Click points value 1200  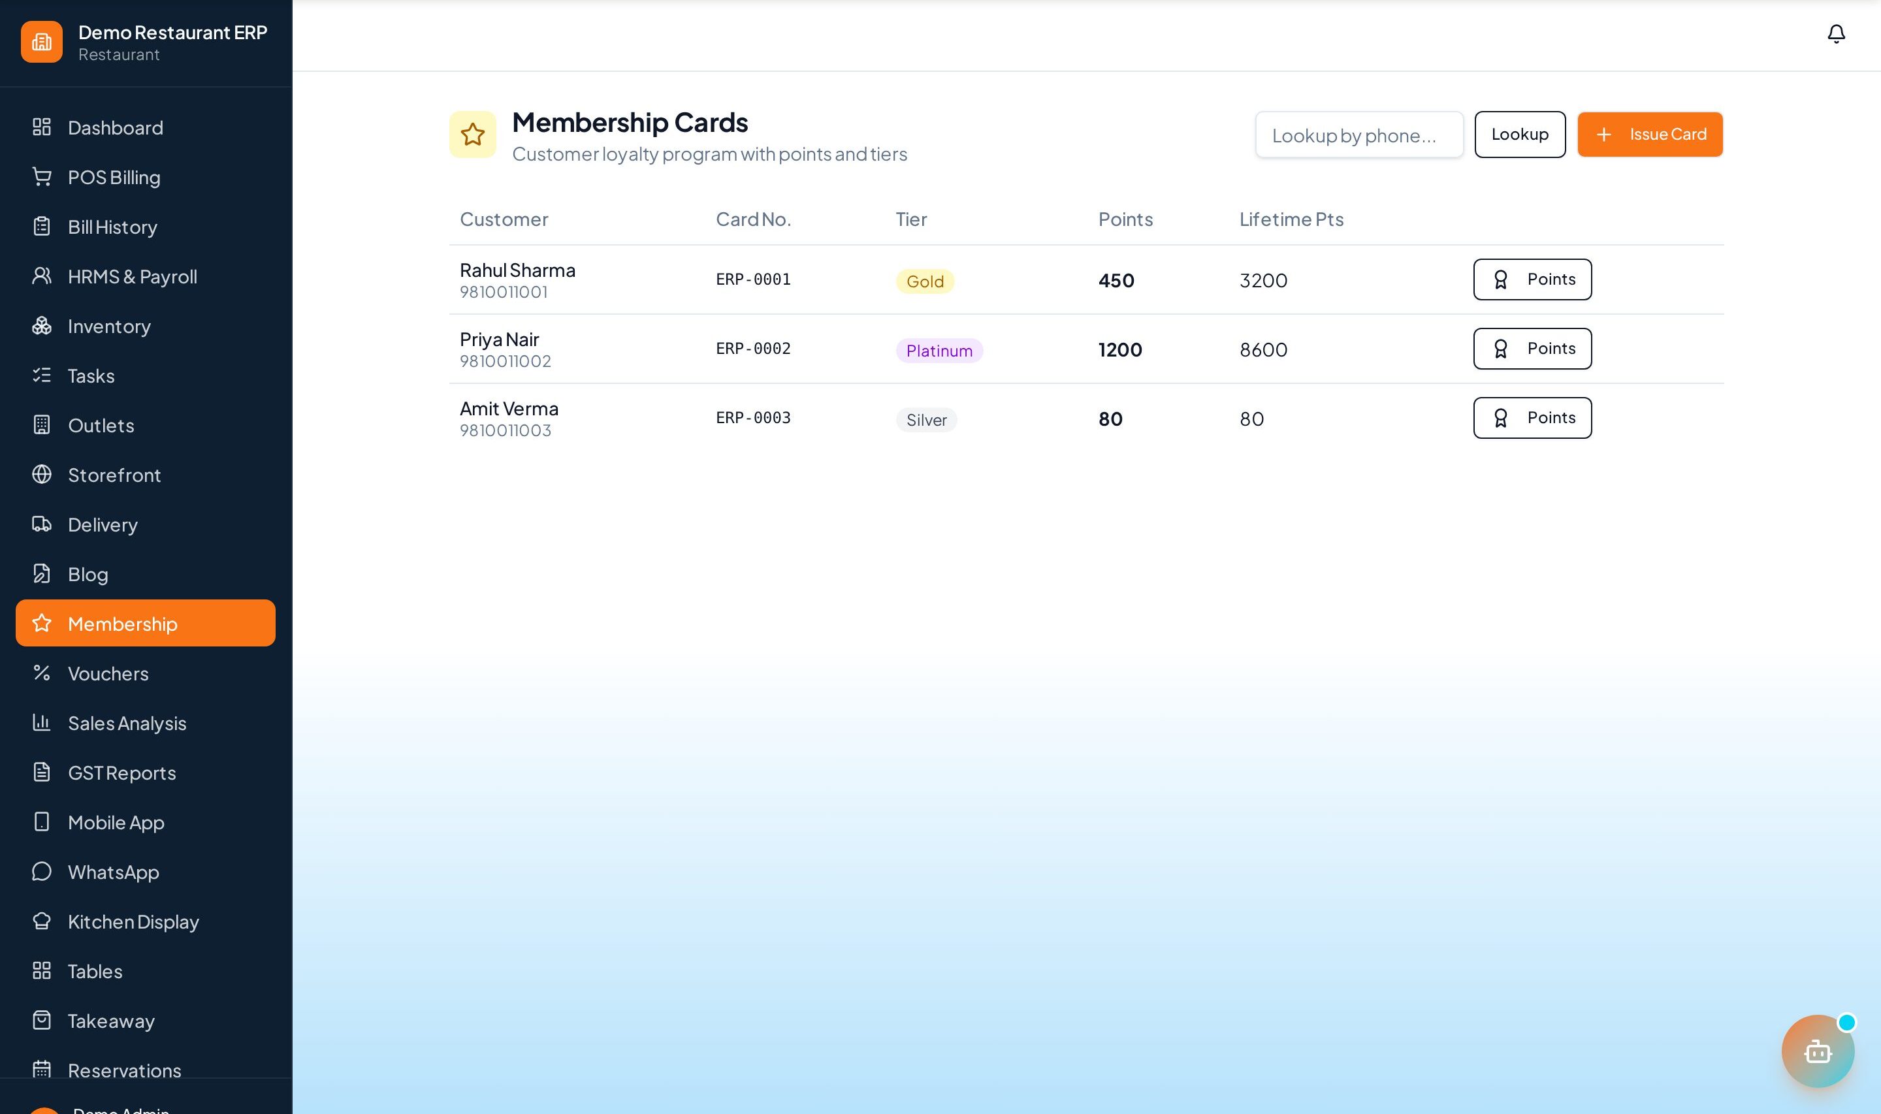(x=1120, y=350)
